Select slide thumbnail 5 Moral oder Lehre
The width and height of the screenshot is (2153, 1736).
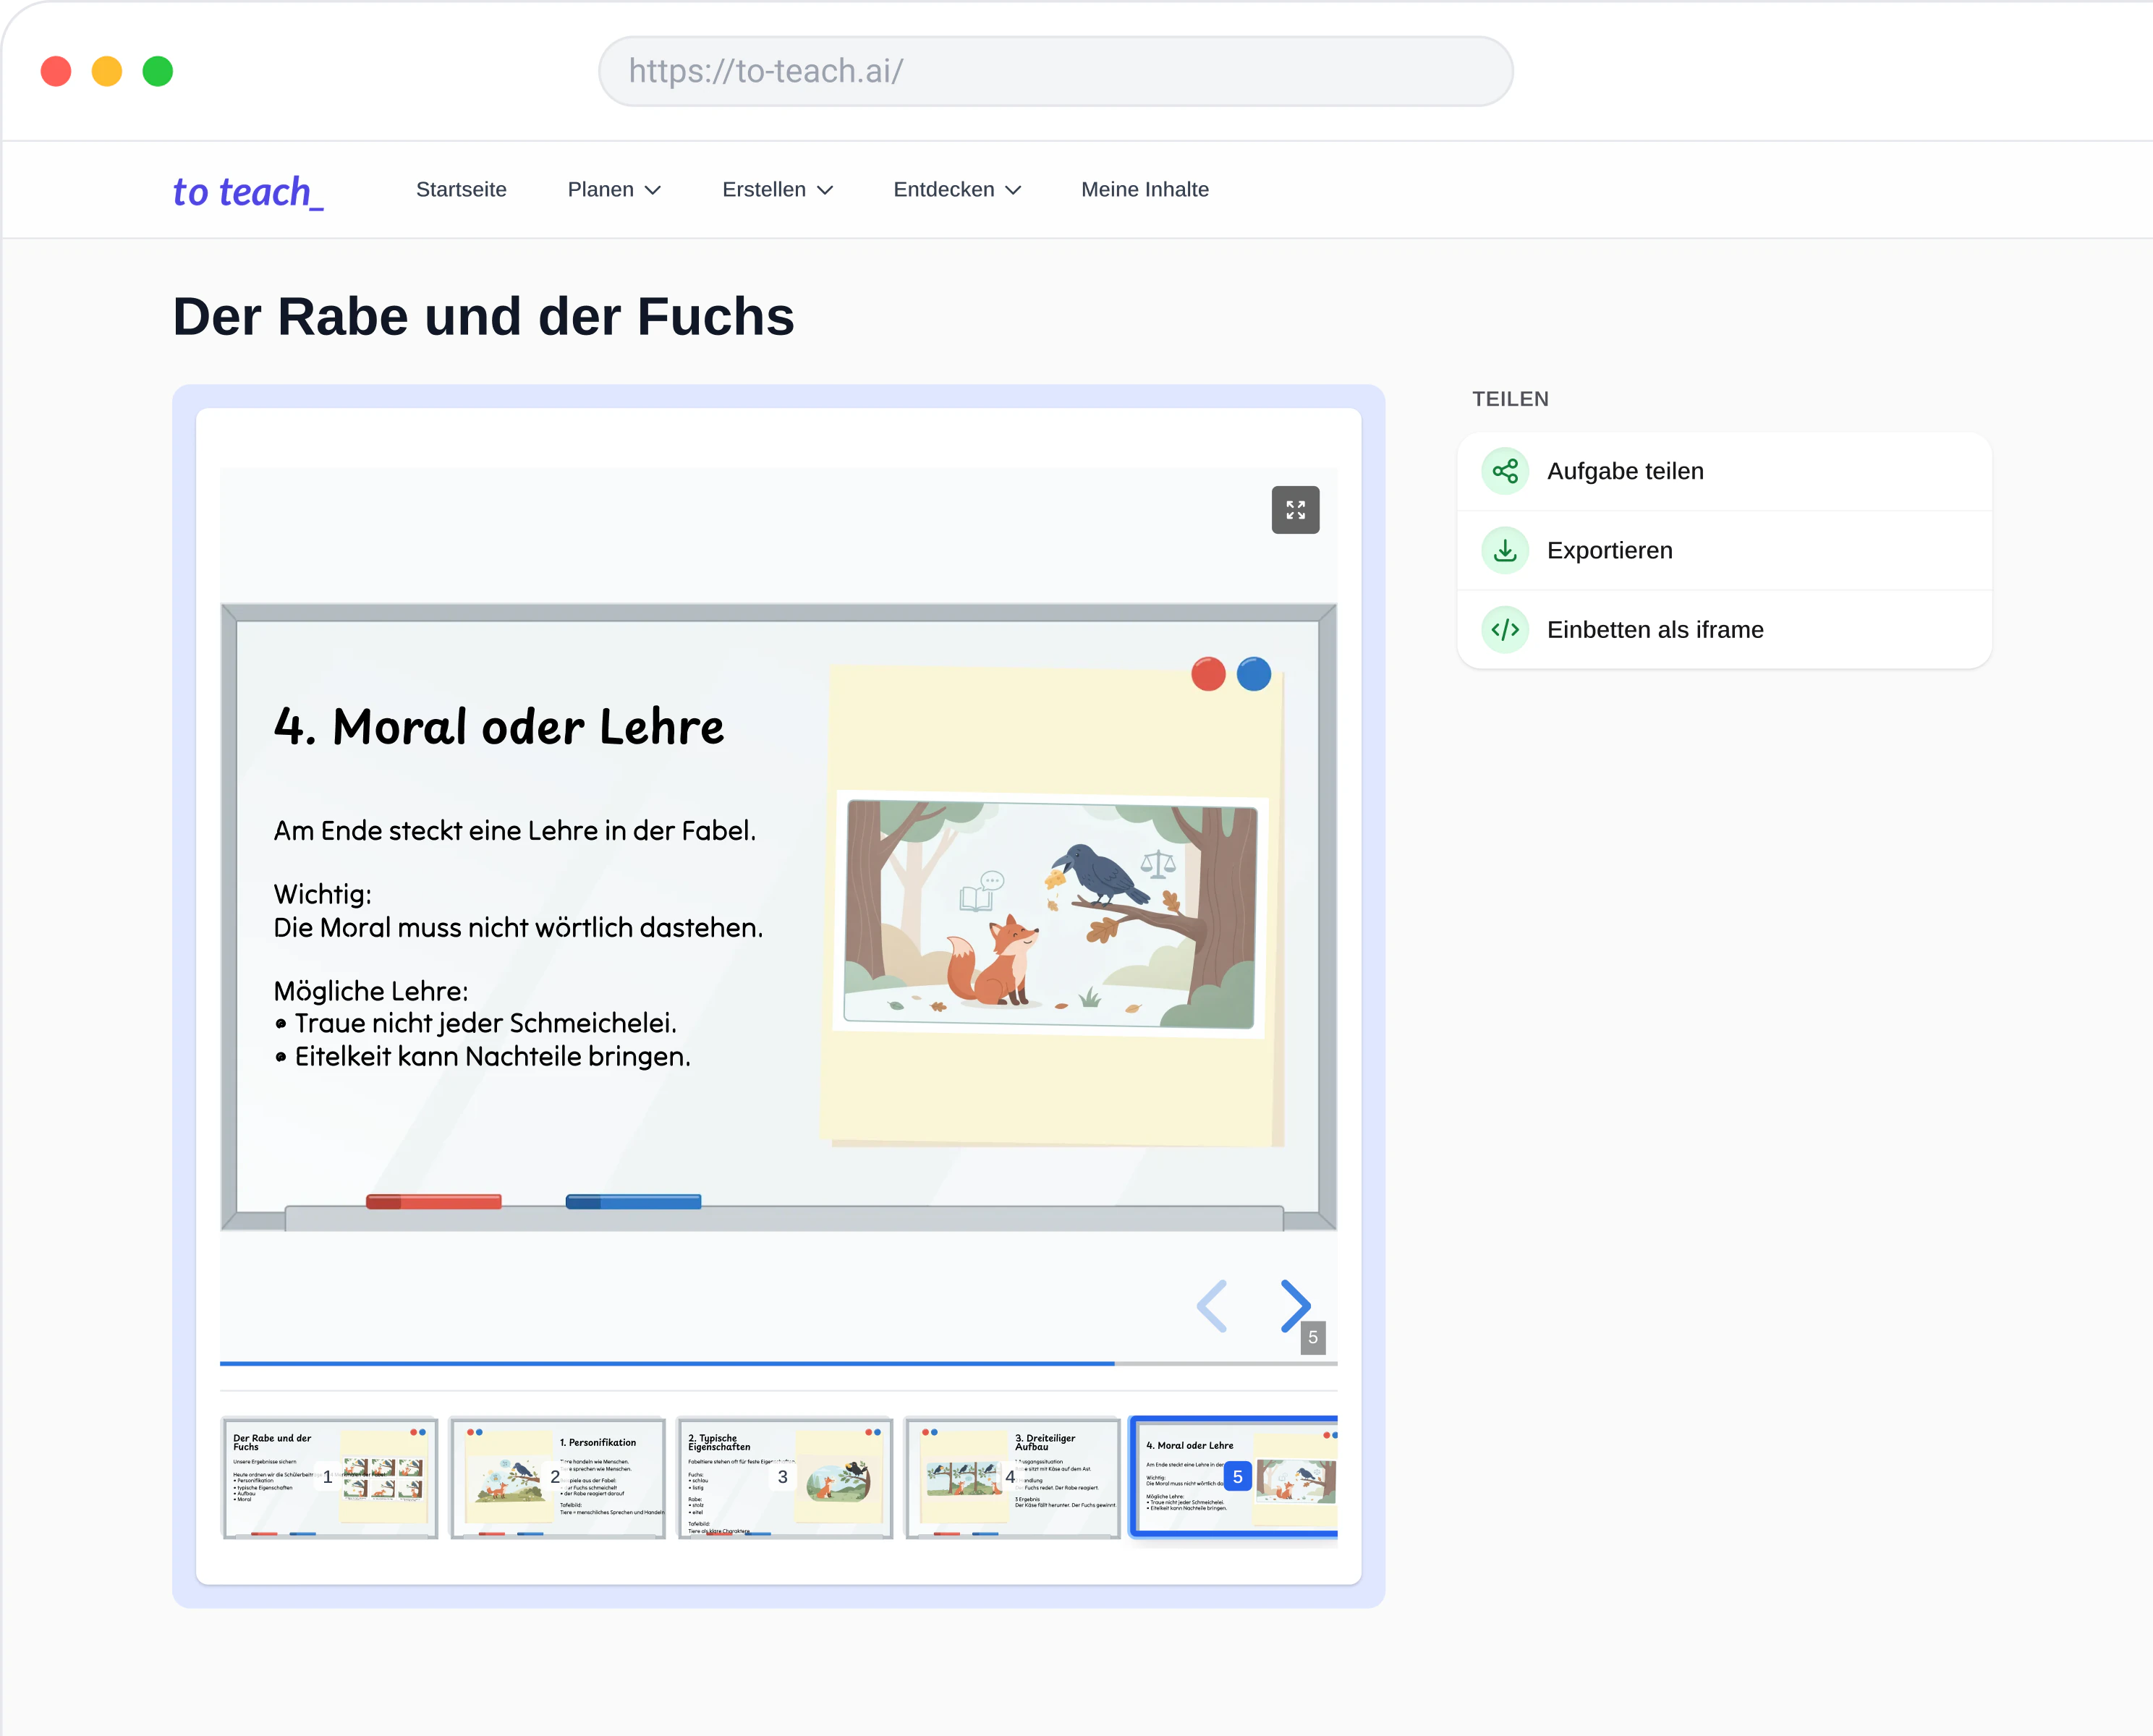(1234, 1477)
